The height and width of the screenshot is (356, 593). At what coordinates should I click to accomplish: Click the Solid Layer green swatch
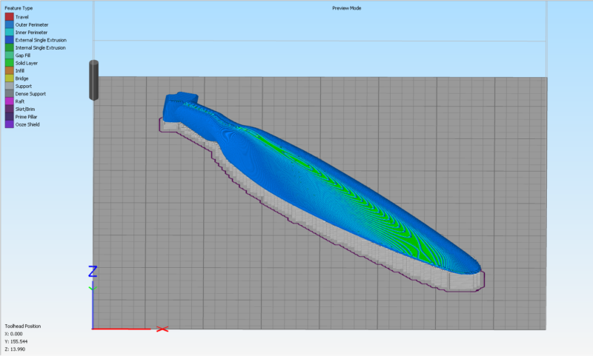coord(9,63)
